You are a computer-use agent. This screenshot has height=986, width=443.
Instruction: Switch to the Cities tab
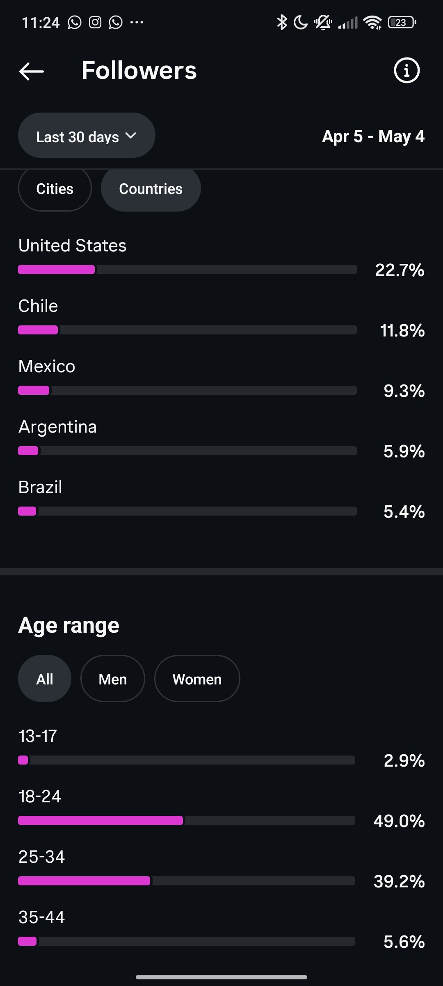[x=55, y=189]
